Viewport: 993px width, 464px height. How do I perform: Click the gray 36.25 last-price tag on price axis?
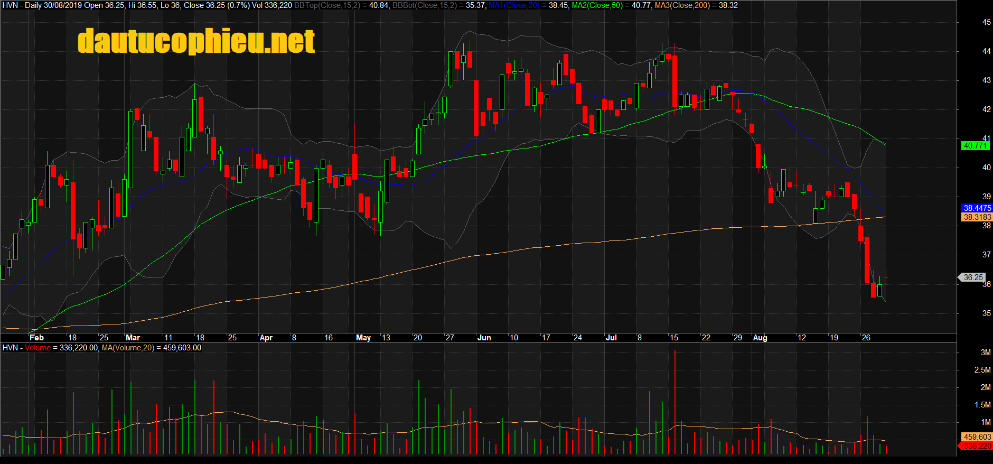click(973, 277)
